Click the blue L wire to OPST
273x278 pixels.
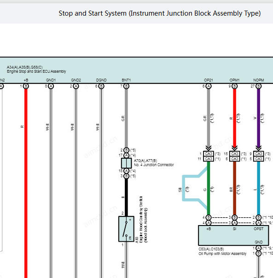(x=259, y=188)
